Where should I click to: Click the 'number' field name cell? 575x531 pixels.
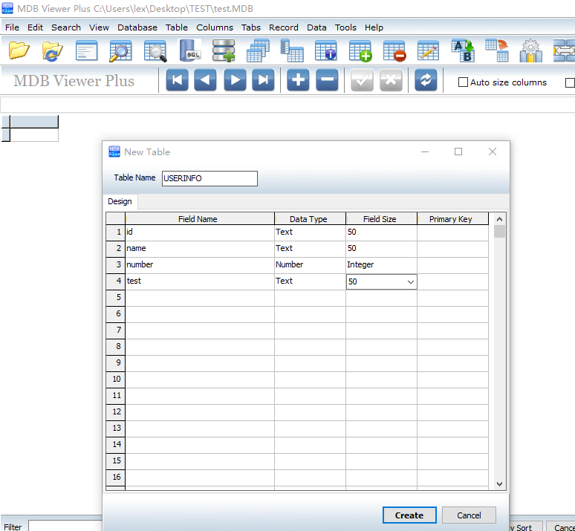click(x=200, y=265)
